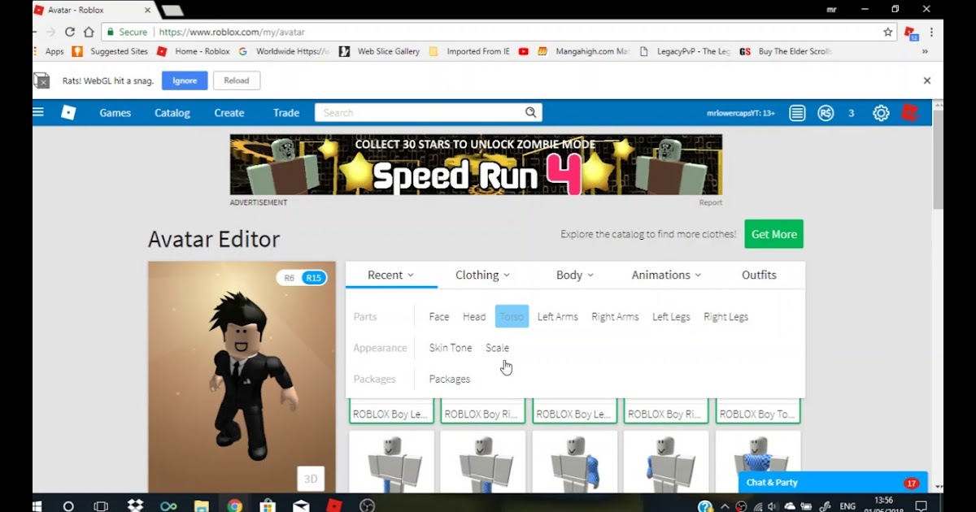Click the Speed Run 4 ad banner

476,165
